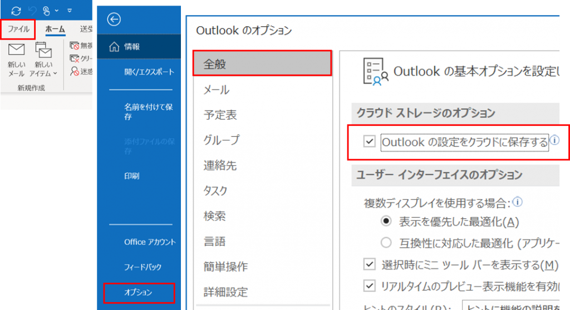This screenshot has width=570, height=310.
Task: Click the touch/mouse mode icon
Action: (x=46, y=11)
